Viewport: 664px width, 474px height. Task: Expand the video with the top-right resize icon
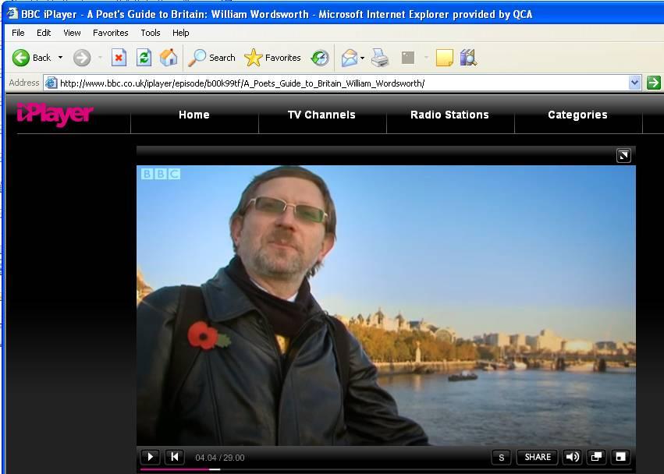coord(623,156)
